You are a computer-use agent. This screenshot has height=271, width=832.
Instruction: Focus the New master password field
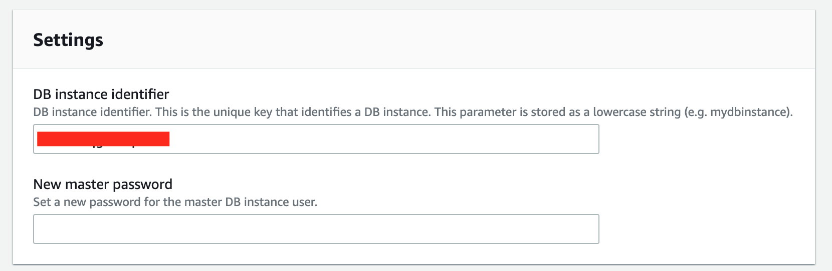pos(316,229)
